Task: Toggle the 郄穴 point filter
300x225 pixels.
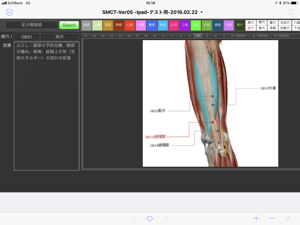Action: [x=250, y=28]
